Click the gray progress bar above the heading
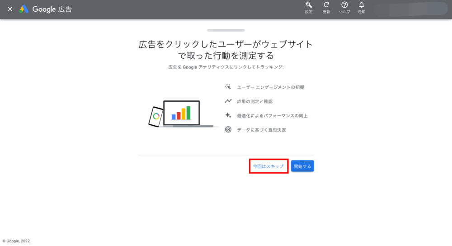The width and height of the screenshot is (452, 246). click(x=226, y=30)
